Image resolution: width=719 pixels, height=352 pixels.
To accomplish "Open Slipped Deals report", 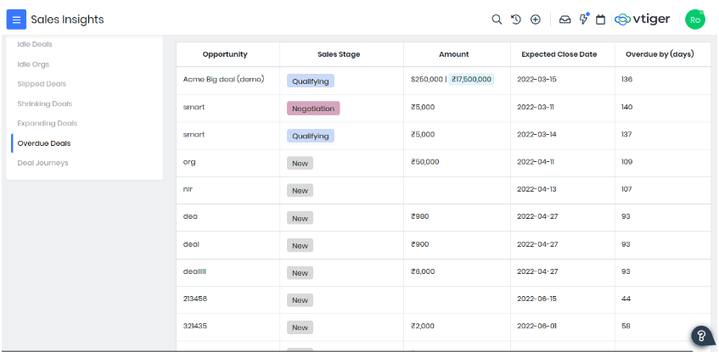I will 42,84.
